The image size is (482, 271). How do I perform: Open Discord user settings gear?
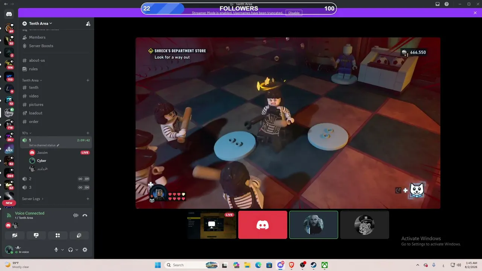pyautogui.click(x=85, y=250)
